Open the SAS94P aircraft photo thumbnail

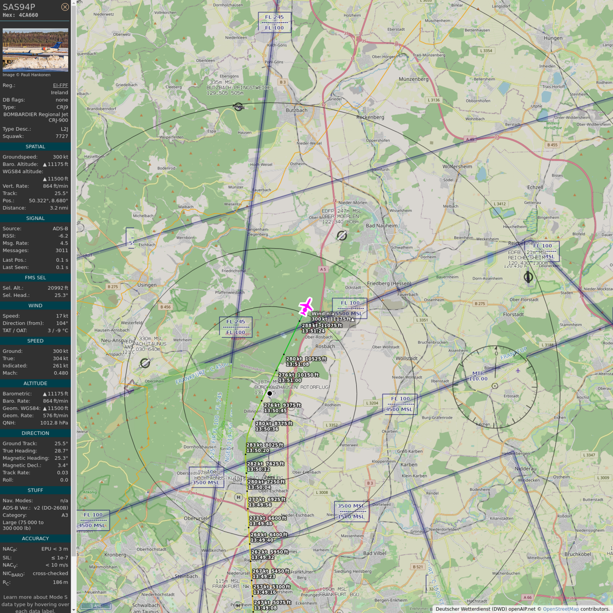tap(35, 50)
